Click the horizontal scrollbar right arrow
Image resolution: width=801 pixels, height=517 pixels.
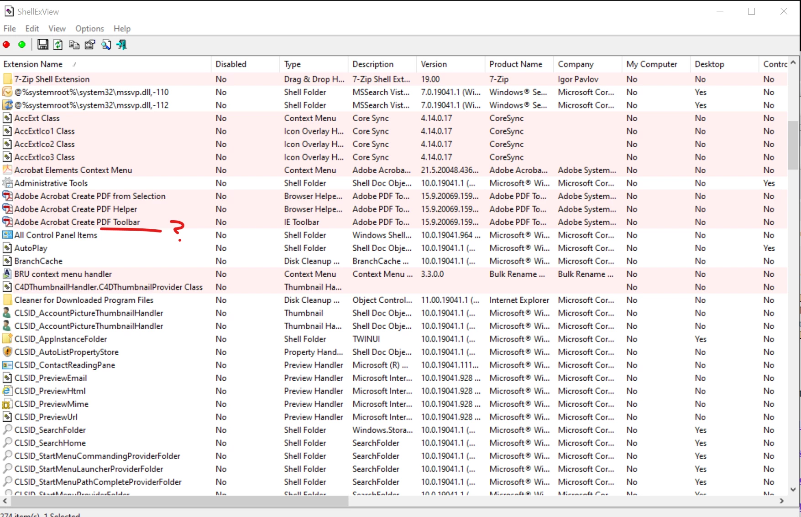[782, 501]
